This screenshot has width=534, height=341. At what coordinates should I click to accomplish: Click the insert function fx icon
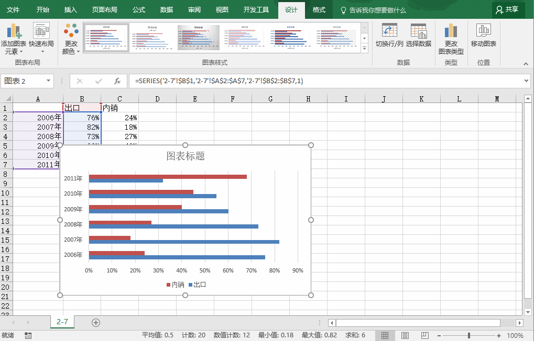point(117,81)
